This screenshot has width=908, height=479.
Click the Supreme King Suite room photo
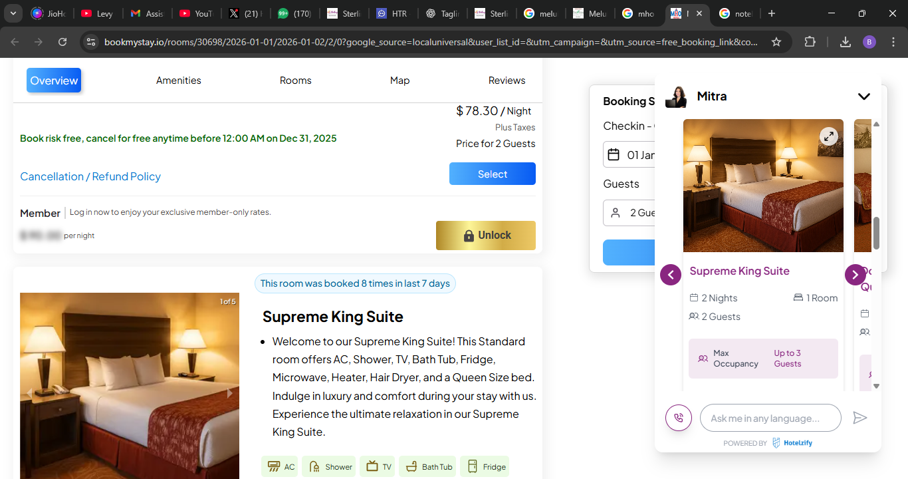coord(130,386)
